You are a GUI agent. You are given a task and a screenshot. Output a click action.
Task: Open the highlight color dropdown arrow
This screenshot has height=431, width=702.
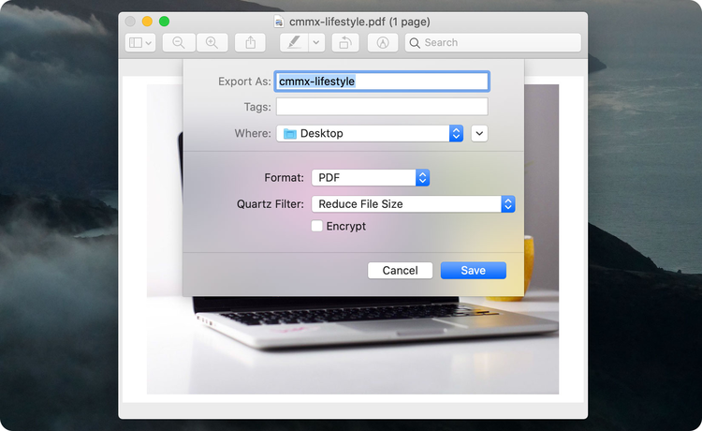point(316,42)
